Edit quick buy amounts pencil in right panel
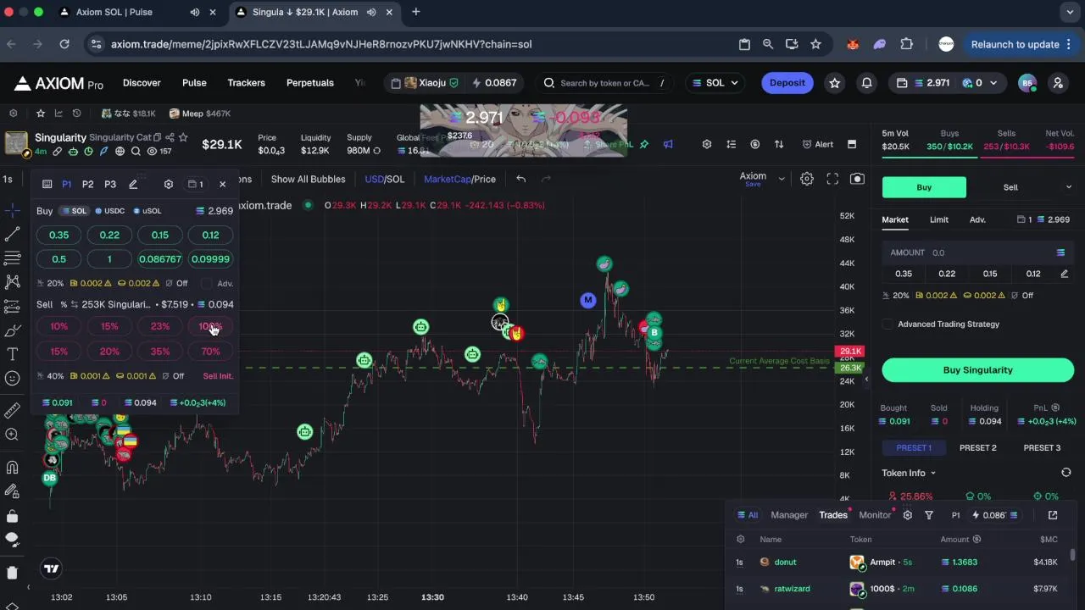 click(x=1065, y=274)
